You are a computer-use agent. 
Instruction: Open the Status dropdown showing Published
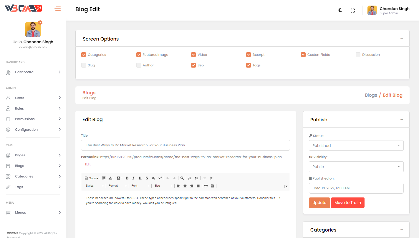[356, 145]
